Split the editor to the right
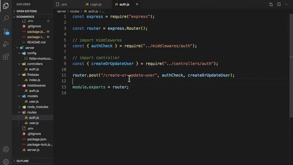 tap(279, 4)
